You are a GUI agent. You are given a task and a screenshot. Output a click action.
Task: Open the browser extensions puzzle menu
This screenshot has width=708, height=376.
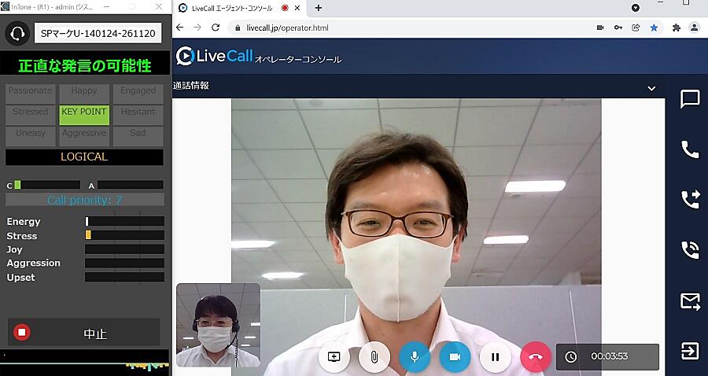[x=676, y=28]
